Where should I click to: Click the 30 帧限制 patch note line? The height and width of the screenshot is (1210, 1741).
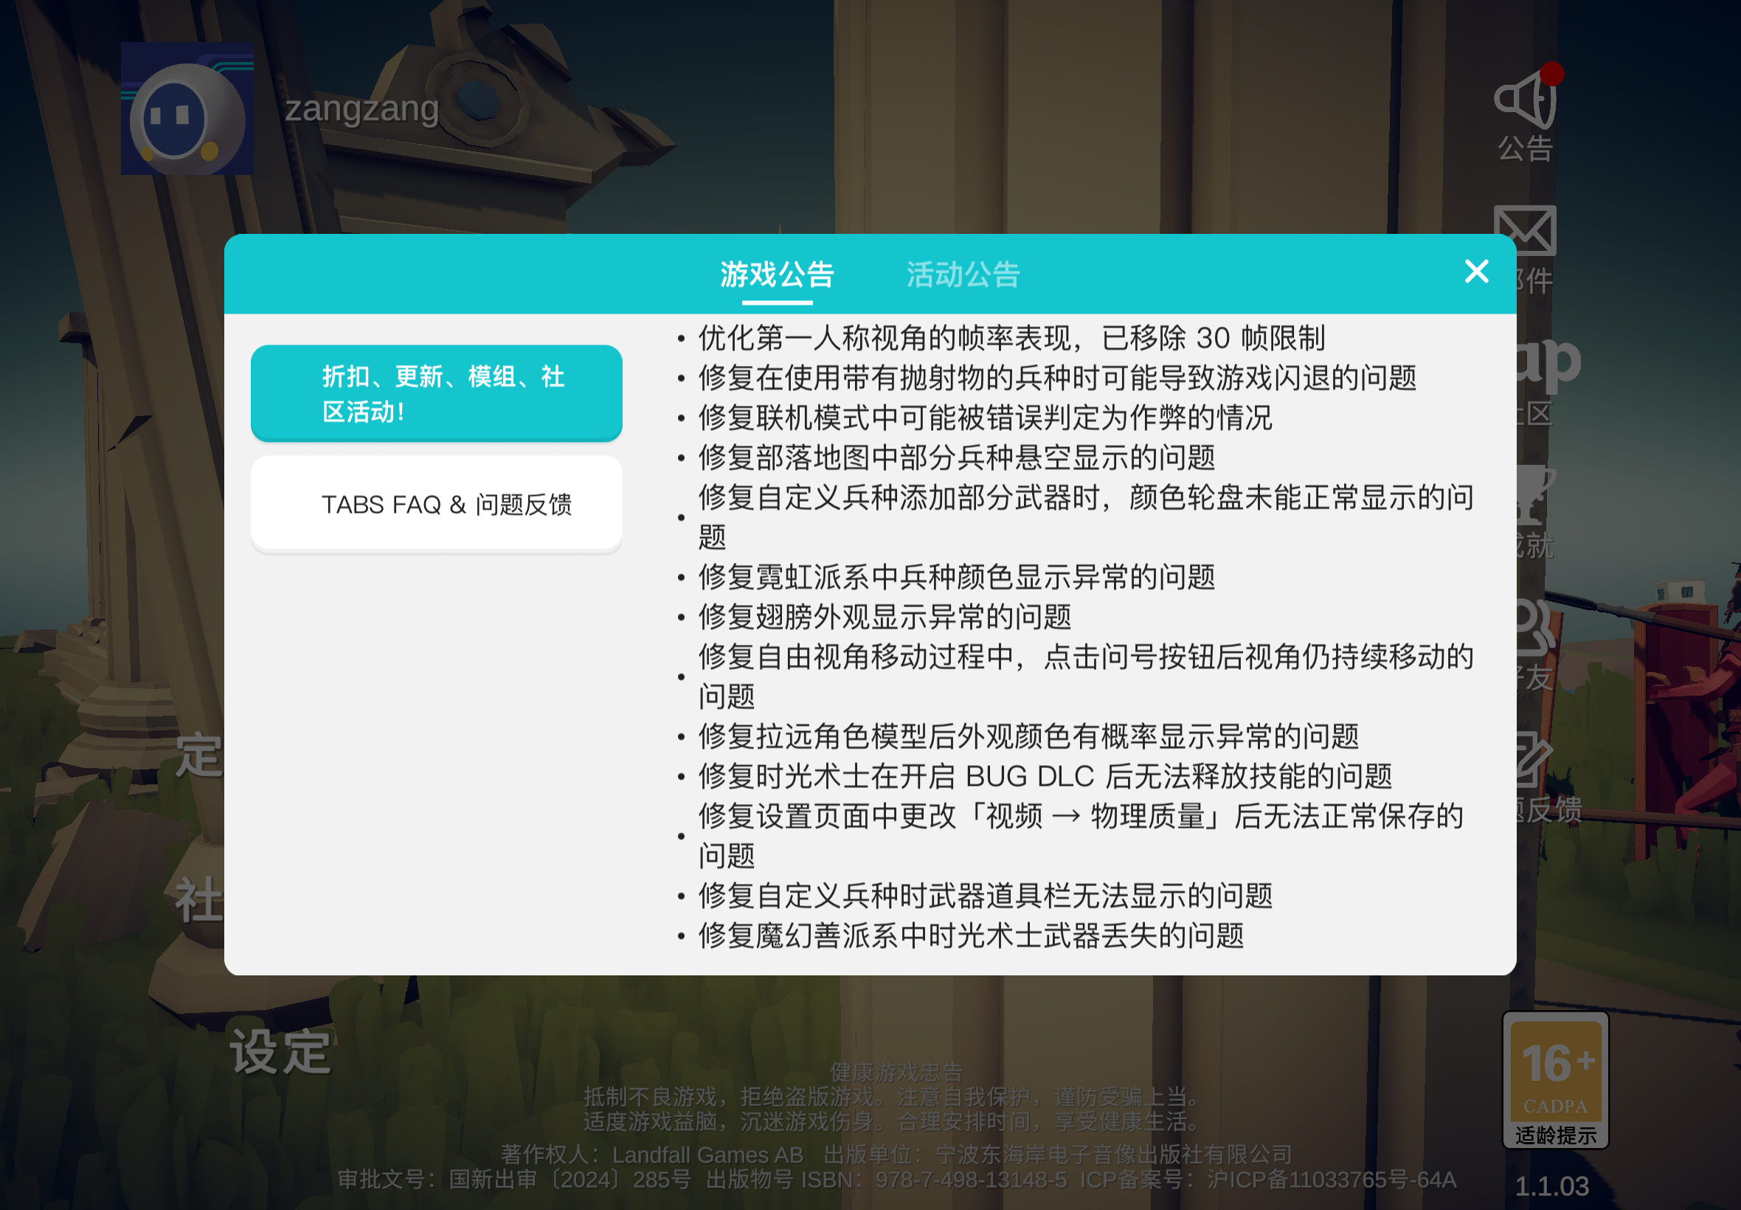[1011, 338]
